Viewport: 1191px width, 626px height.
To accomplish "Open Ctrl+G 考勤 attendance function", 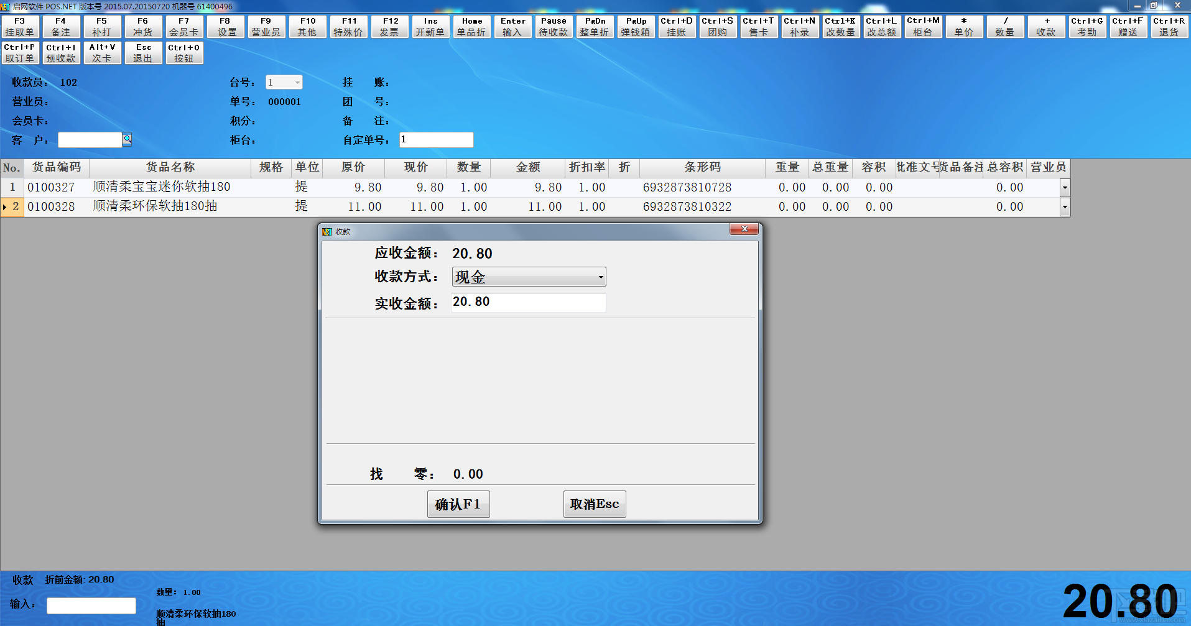I will point(1087,27).
